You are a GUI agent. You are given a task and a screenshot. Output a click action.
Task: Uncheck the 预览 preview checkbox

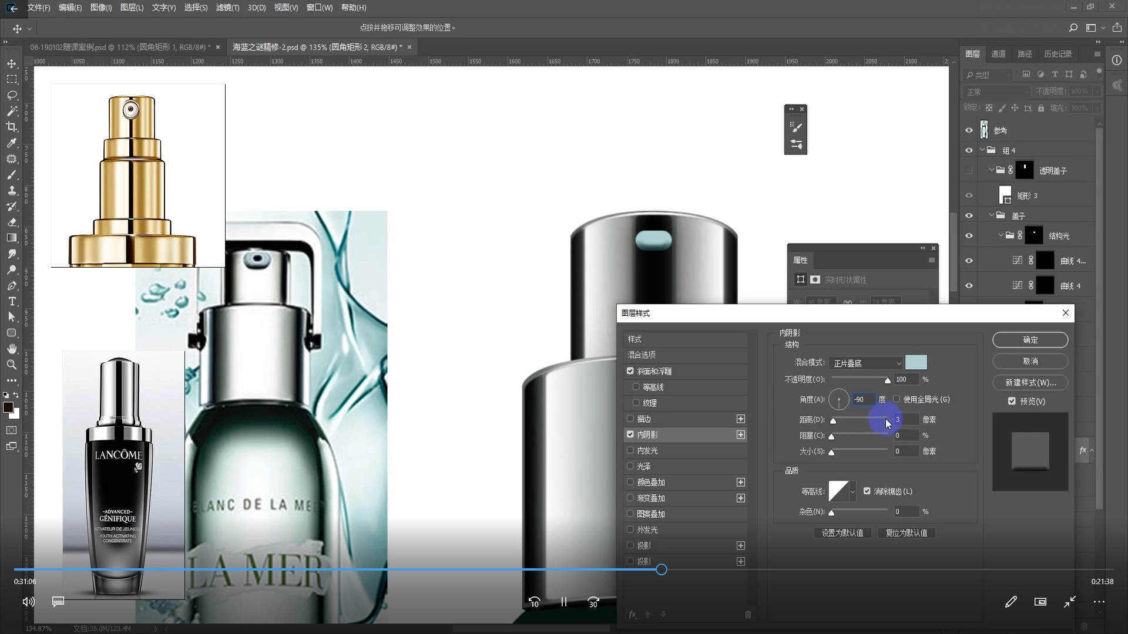(1012, 401)
